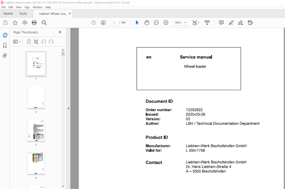
Task: Go to next page arrow
Action: point(103,22)
